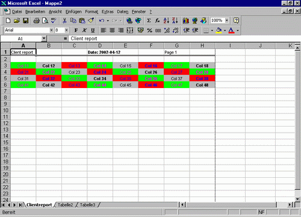Click the AutoSum sigma icon
301x217 pixels.
(149, 20)
